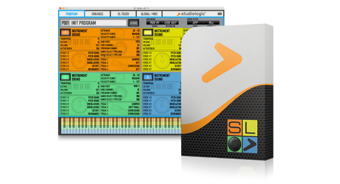Toggle the yellow zone 2 button
340x184 pixels.
[148, 33]
